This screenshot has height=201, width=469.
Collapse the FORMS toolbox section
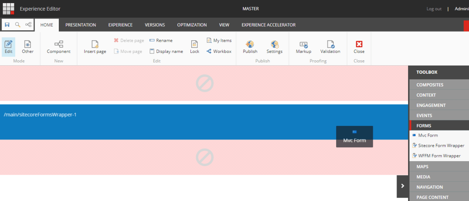[x=439, y=126]
